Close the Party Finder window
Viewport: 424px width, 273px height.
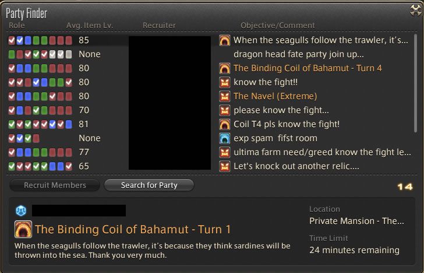414,9
